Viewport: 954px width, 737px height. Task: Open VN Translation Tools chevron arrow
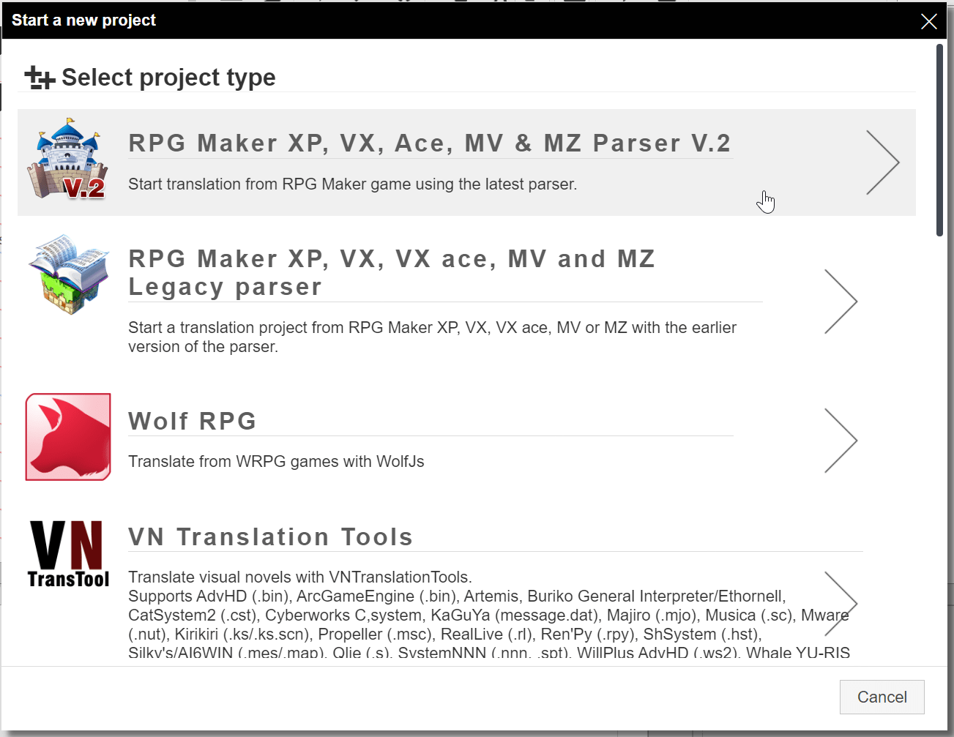coord(841,604)
